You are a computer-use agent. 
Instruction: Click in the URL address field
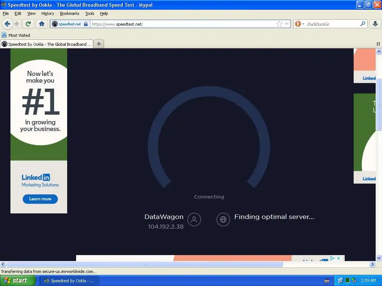pyautogui.click(x=183, y=24)
